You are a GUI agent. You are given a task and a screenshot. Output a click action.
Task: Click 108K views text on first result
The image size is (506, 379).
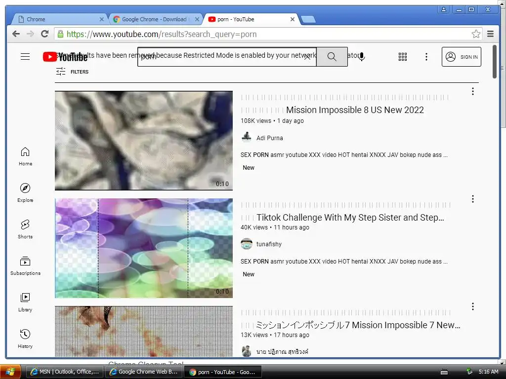(x=256, y=121)
